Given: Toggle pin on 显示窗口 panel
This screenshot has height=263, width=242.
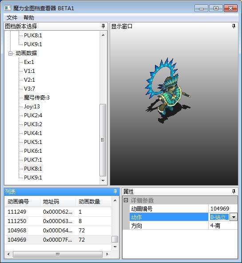Looking at the screenshot, I should pyautogui.click(x=234, y=26).
